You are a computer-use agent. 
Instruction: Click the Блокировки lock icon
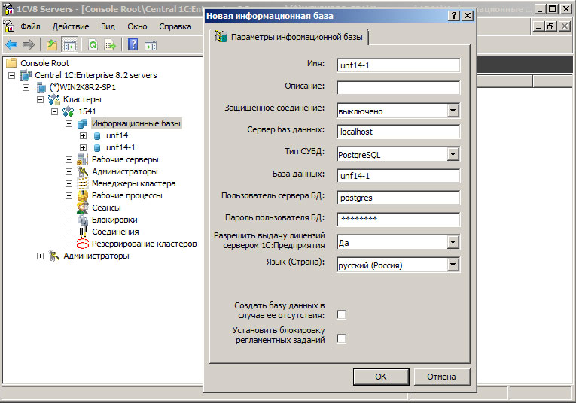tap(83, 220)
